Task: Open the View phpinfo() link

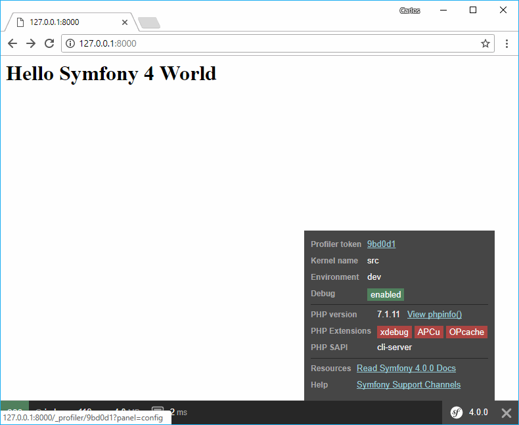Action: 434,314
